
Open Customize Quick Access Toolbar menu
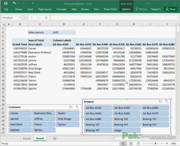coord(32,3)
